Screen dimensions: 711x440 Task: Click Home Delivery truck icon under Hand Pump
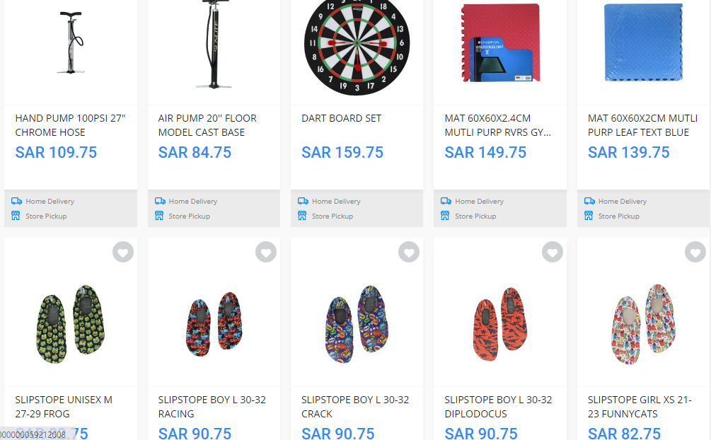click(16, 201)
